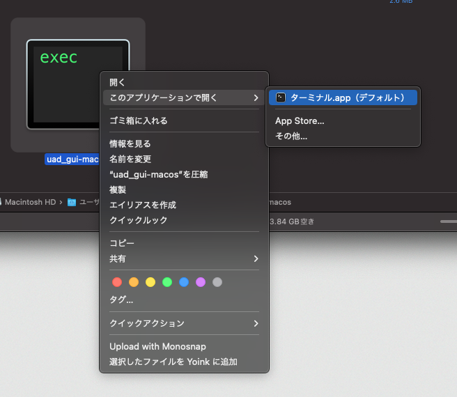This screenshot has height=397, width=457.
Task: Select コピー in the context menu
Action: pos(122,243)
